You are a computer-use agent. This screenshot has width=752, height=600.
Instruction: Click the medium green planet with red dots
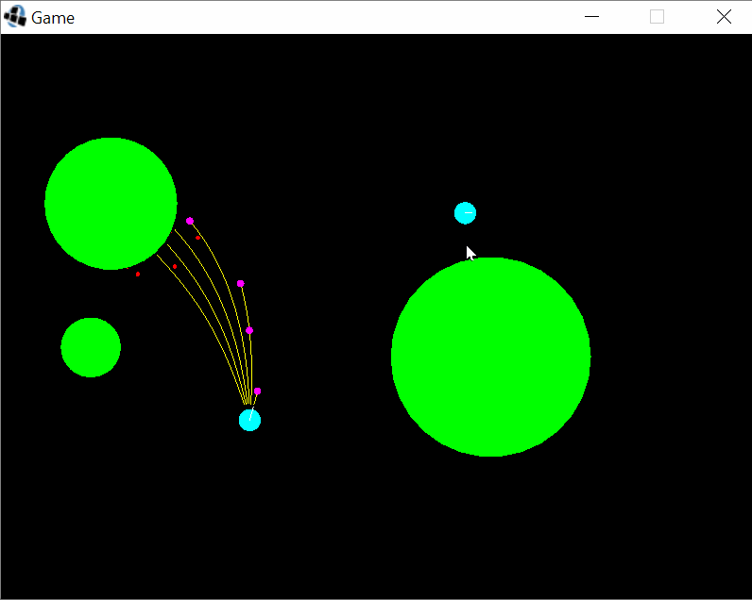pos(111,204)
